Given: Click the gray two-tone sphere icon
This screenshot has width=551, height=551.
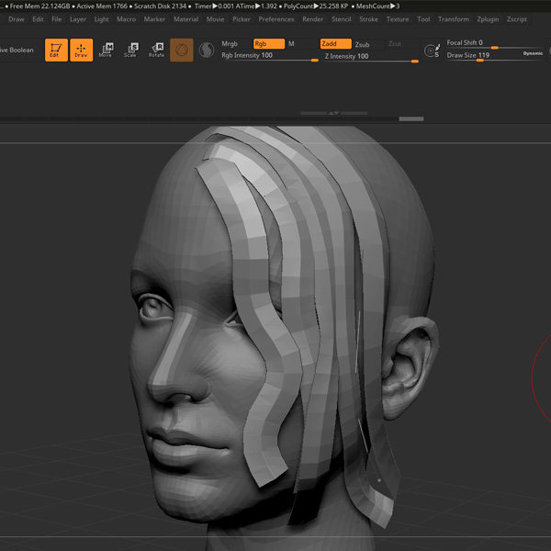Looking at the screenshot, I should click(x=207, y=51).
